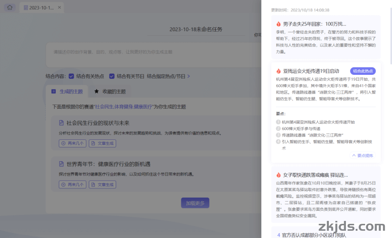This screenshot has width=392, height=238.
Task: Click the page icon in second 文章生成 button
Action: 93,185
